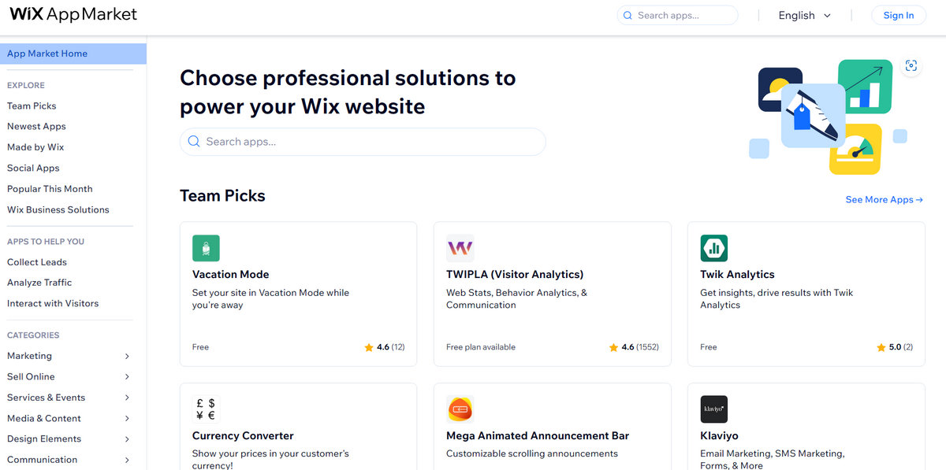
Task: Click the star rating on TWIPLA card
Action: (633, 347)
